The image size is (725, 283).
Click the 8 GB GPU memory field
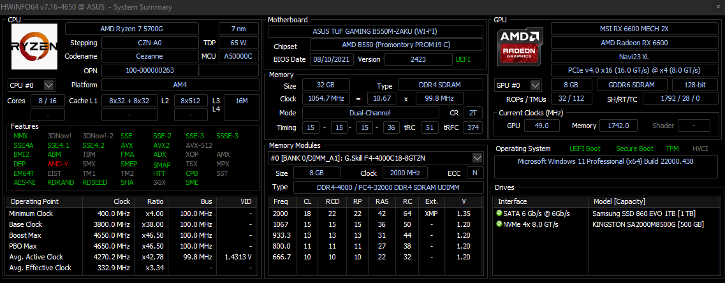(x=571, y=85)
